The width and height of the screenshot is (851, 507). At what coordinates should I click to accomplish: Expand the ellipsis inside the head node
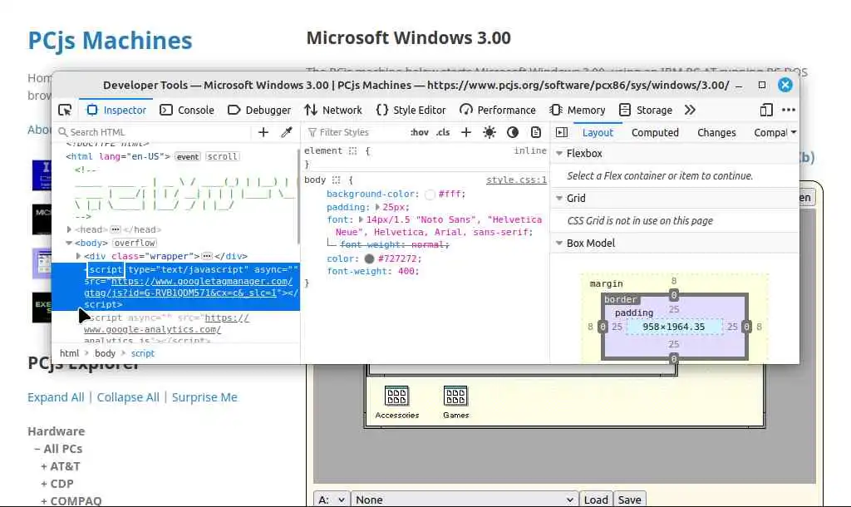[x=115, y=229]
